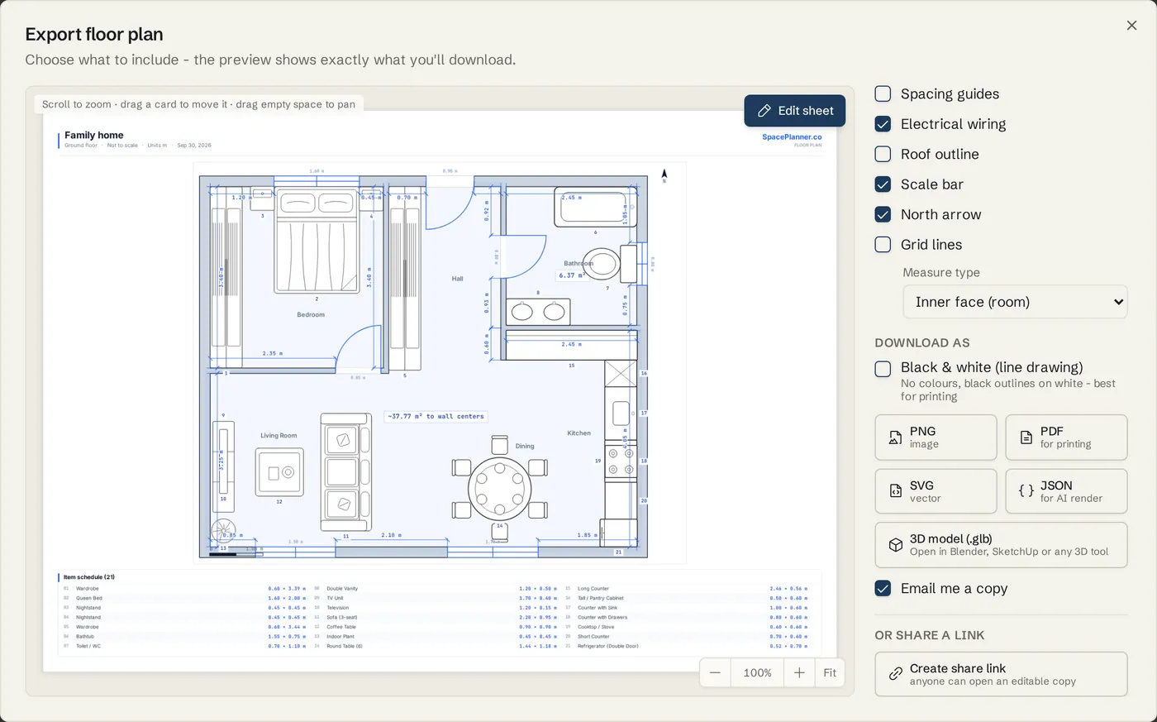Screen dimensions: 1157x722
Task: Click the queen bed drawing in bedroom
Action: point(317,241)
